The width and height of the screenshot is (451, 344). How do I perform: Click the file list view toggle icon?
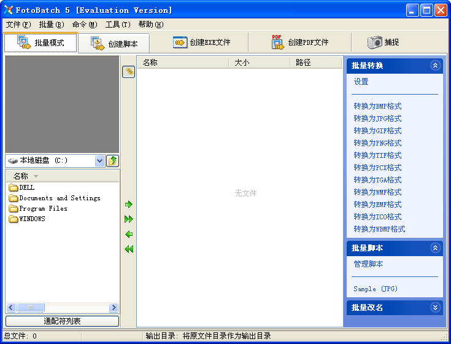[129, 72]
